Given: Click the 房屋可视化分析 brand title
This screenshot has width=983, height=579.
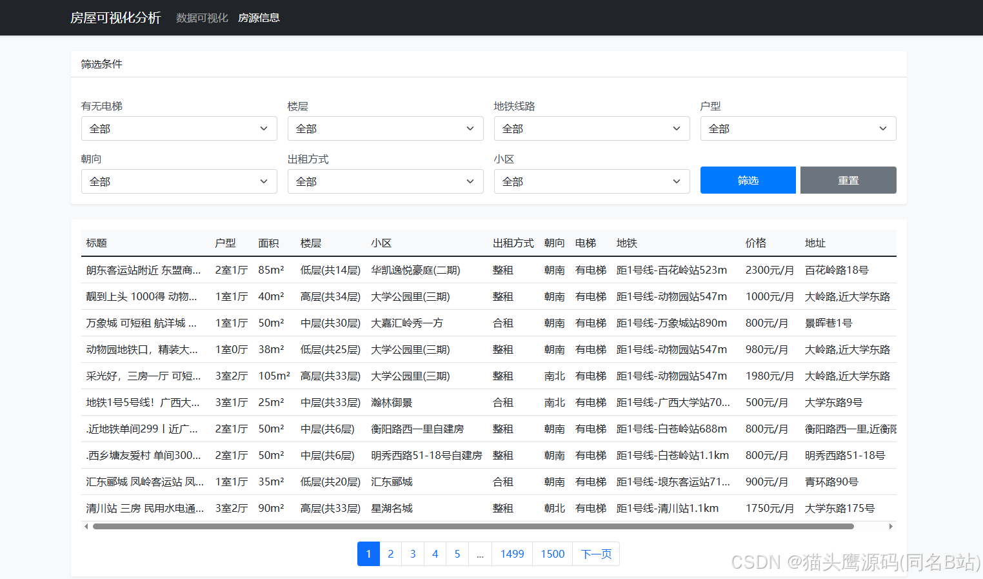Looking at the screenshot, I should tap(115, 18).
